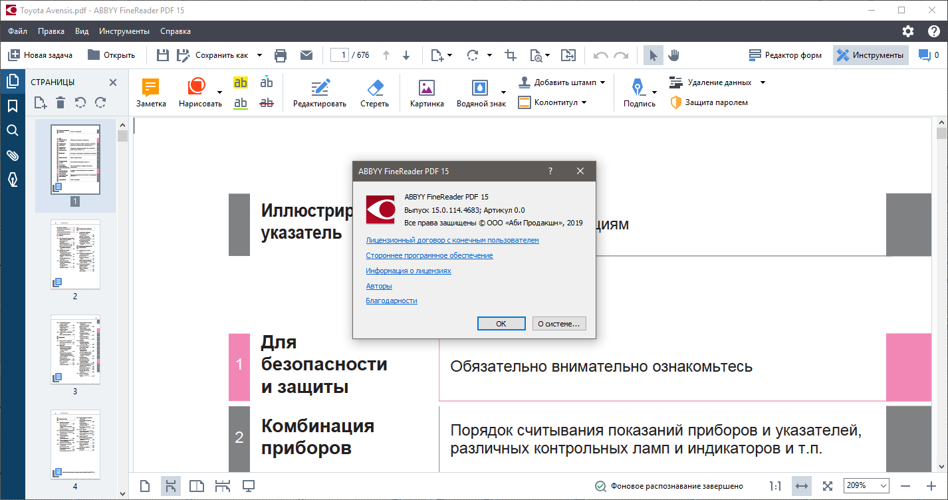The image size is (948, 500).
Task: Click the Rotate pages icon
Action: tap(473, 55)
